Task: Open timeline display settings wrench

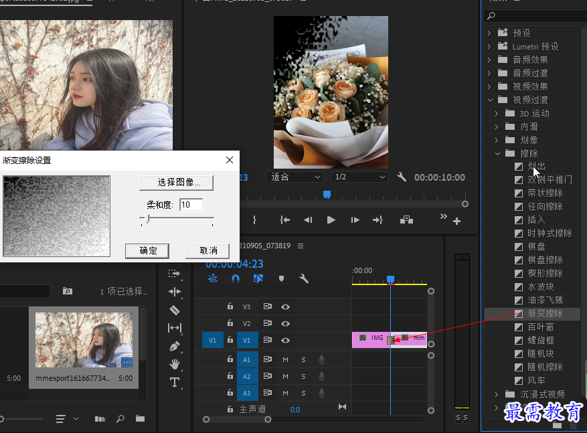Action: click(304, 278)
